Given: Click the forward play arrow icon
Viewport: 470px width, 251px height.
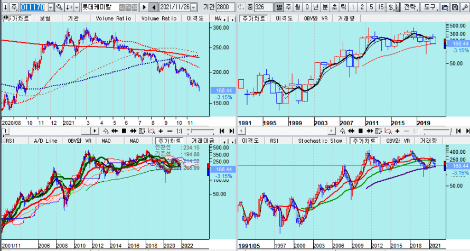Looking at the screenshot, I should point(144,7).
